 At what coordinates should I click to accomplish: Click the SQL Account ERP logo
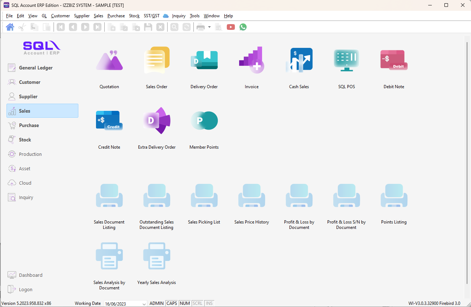[42, 48]
